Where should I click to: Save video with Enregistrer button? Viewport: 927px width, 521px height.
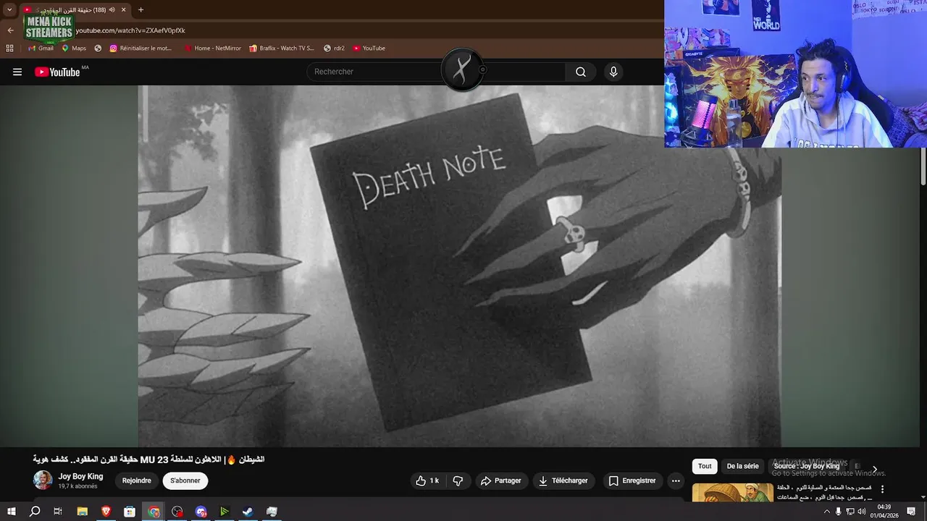632,480
